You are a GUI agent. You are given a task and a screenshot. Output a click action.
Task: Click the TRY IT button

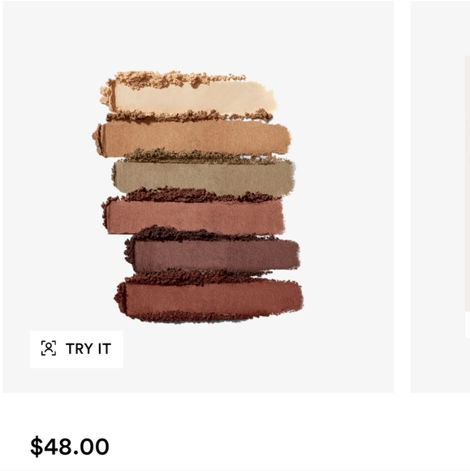pyautogui.click(x=76, y=349)
